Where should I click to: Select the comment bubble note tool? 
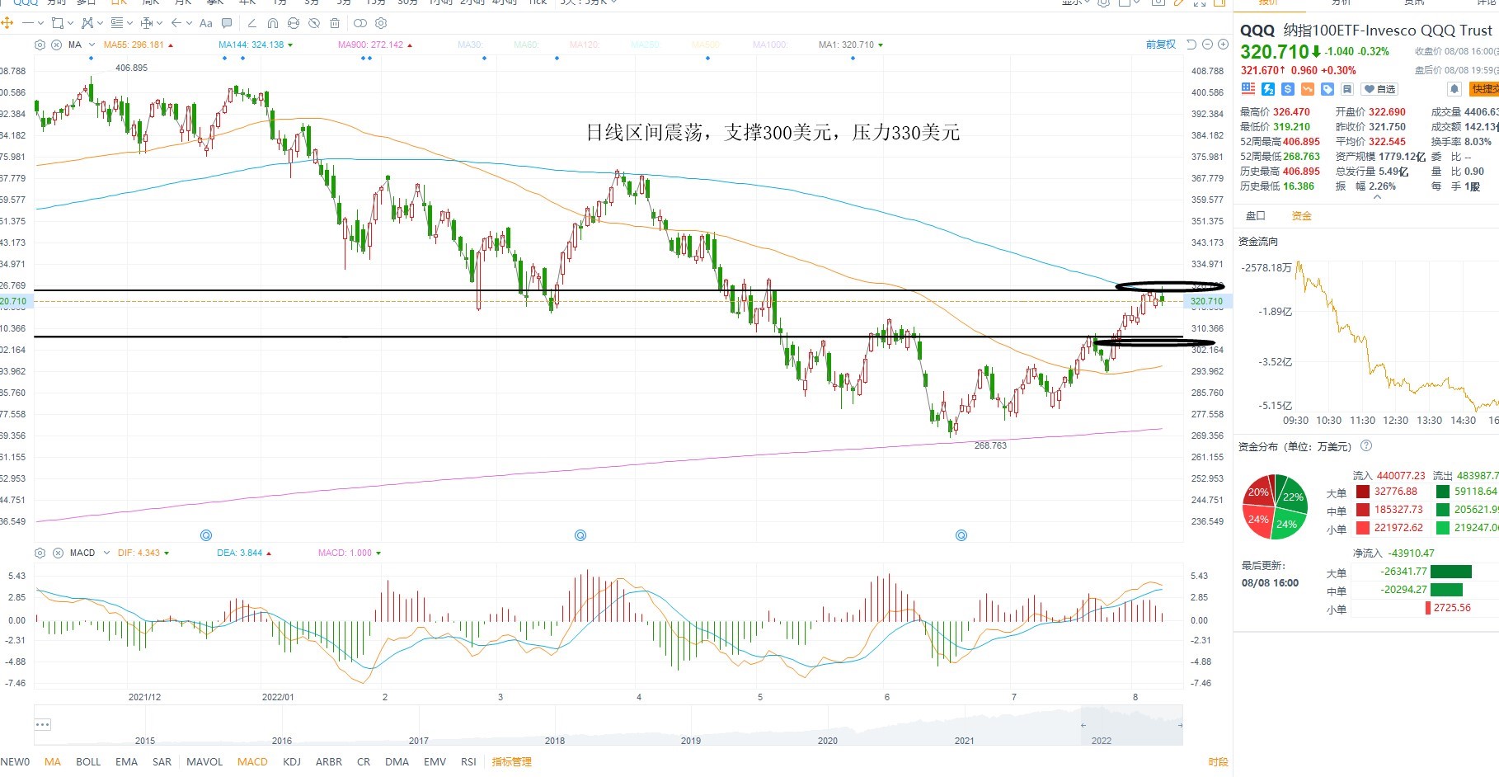(x=227, y=23)
